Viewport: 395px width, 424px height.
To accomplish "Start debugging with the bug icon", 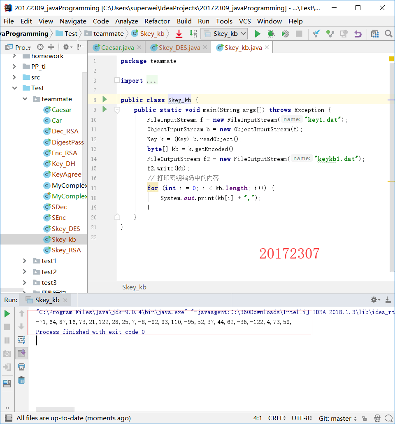I will pos(271,34).
